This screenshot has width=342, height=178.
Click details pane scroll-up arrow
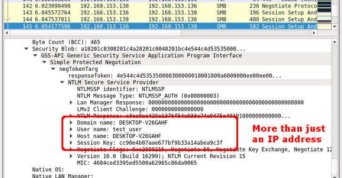pyautogui.click(x=335, y=42)
